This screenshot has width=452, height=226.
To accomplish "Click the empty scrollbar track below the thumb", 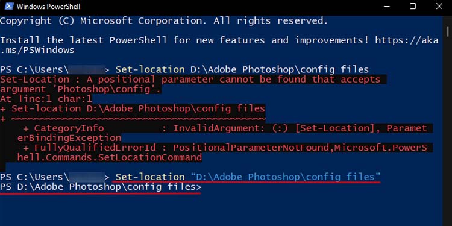I will pos(448,130).
